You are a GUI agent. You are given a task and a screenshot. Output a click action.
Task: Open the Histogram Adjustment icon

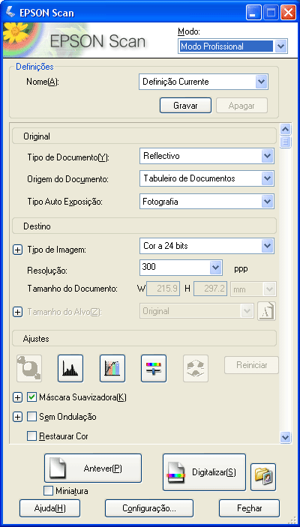coord(70,368)
